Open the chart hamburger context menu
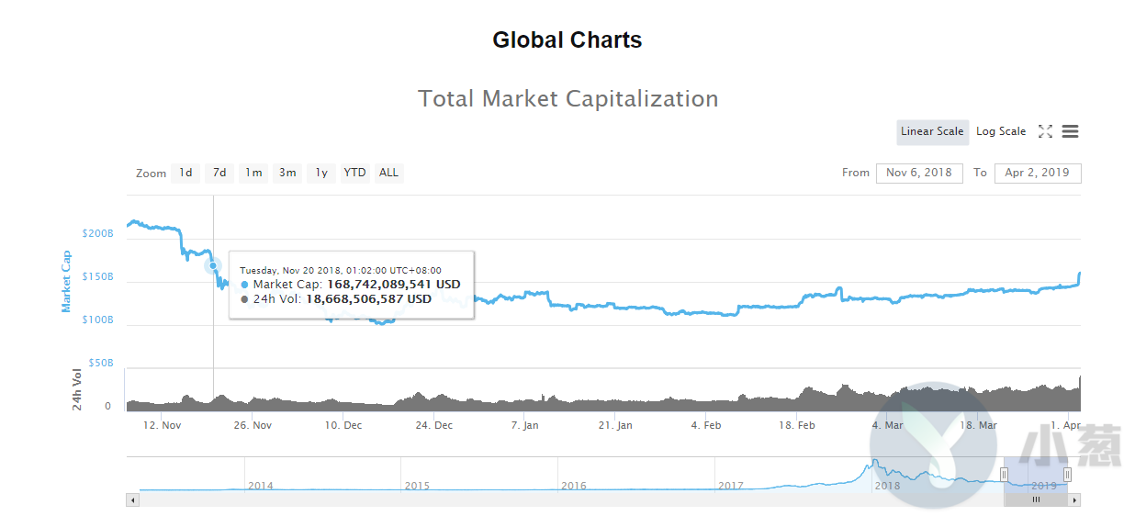This screenshot has height=516, width=1135. 1070,131
